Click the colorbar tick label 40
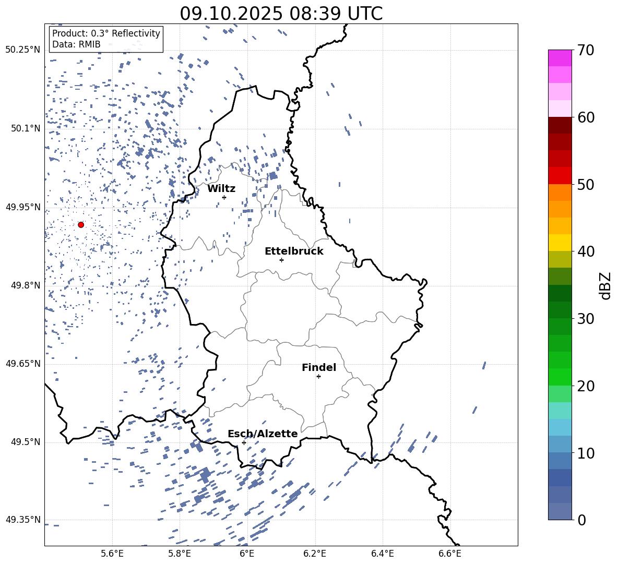618x564 pixels. [586, 251]
